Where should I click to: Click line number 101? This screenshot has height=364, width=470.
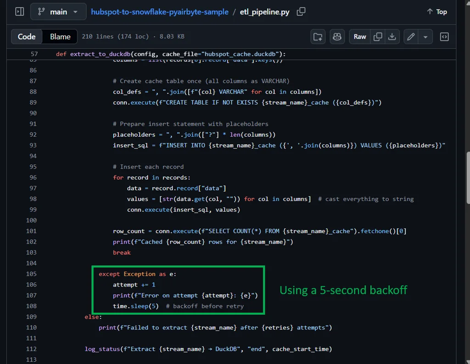coord(31,231)
